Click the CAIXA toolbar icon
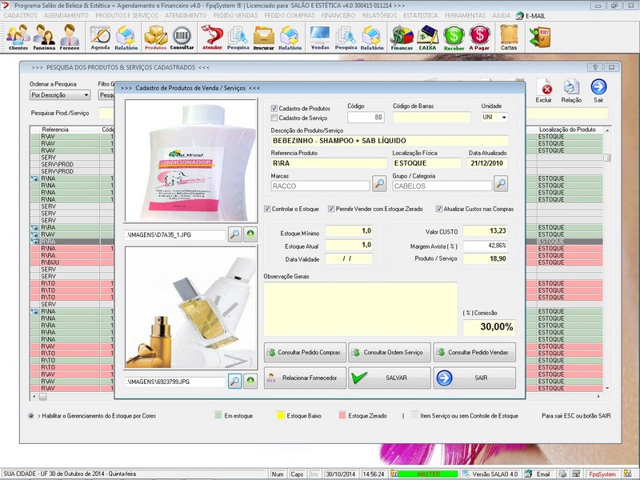 [x=428, y=37]
